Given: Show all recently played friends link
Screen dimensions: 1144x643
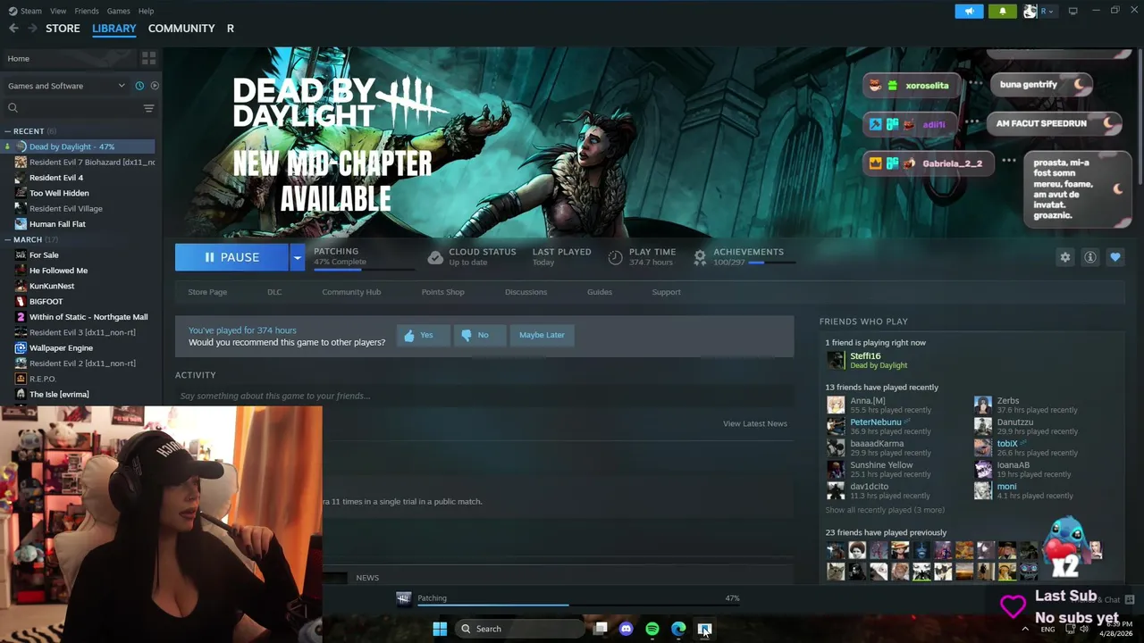Looking at the screenshot, I should pos(885,510).
